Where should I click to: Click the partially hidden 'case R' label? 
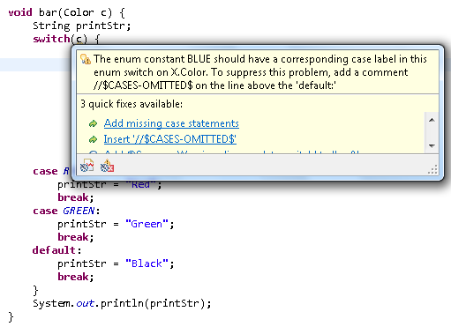(51, 171)
